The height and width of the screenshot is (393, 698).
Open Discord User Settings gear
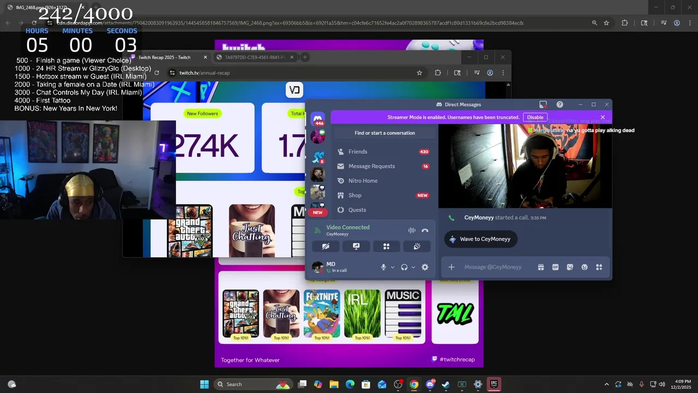click(x=425, y=267)
